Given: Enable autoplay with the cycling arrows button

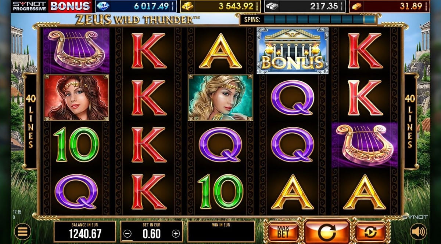Looking at the screenshot, I should pyautogui.click(x=370, y=232).
